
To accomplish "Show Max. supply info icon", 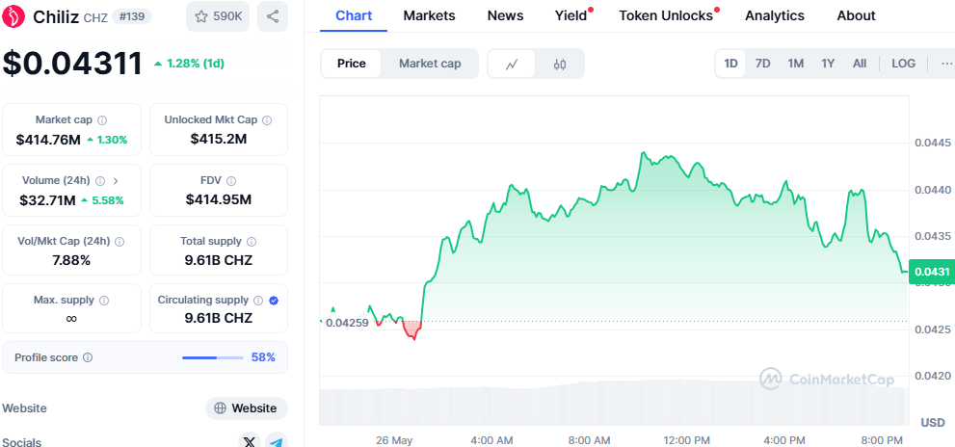I will pos(104,301).
